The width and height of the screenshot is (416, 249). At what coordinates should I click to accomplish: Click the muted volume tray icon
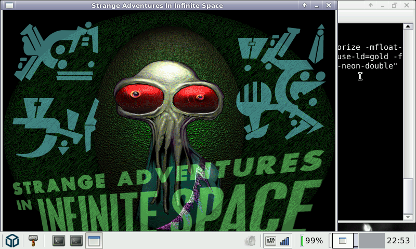tap(251, 241)
